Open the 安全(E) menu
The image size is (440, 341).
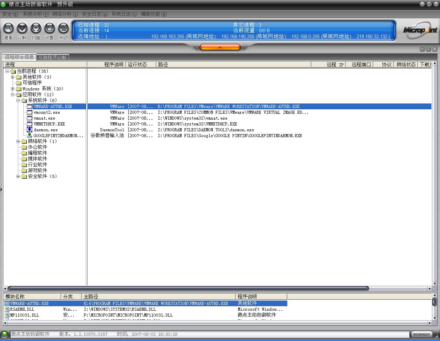coord(10,14)
